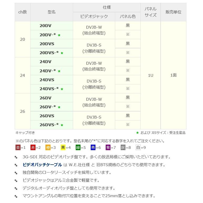
Task: Click the キャップ付き note
Action: [25, 133]
